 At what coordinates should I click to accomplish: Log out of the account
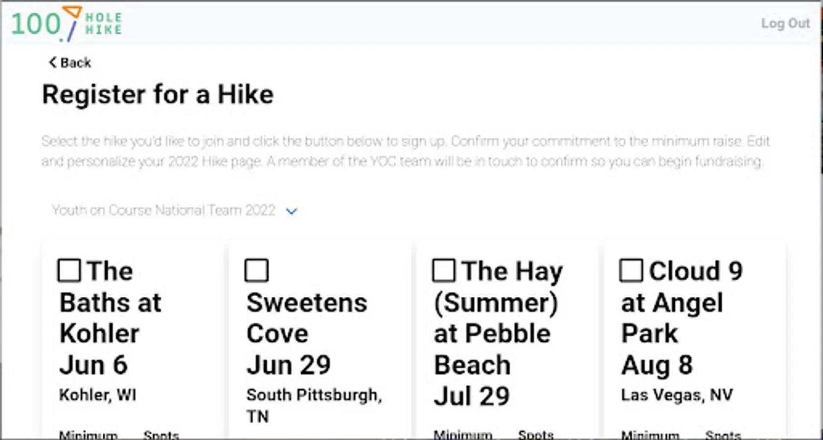[x=785, y=23]
